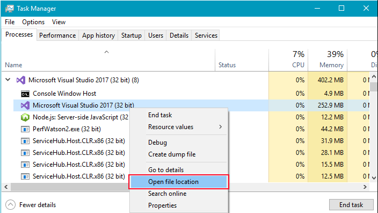Click the PerfWatson2.exe process icon
The height and width of the screenshot is (213, 378).
[x=25, y=129]
